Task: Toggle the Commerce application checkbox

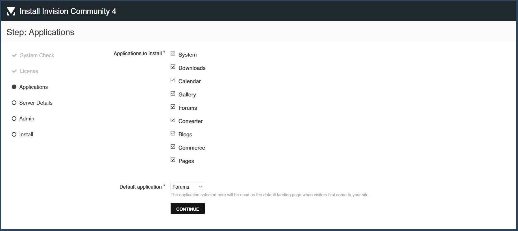Action: pos(173,146)
